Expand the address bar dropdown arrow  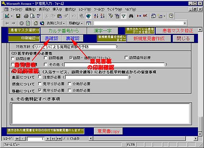(x=185, y=23)
